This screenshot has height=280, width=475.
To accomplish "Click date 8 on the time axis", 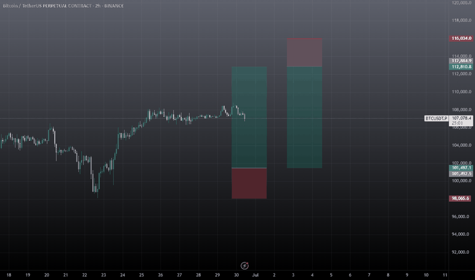I will [x=388, y=275].
